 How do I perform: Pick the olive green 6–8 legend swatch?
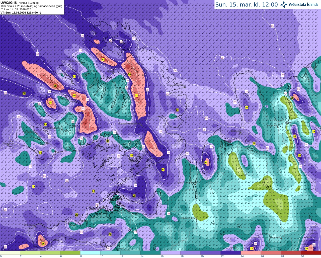tap(70, 253)
